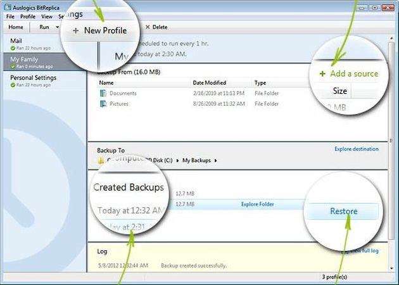The image size is (399, 285).
Task: Open the File menu
Action: pos(10,16)
